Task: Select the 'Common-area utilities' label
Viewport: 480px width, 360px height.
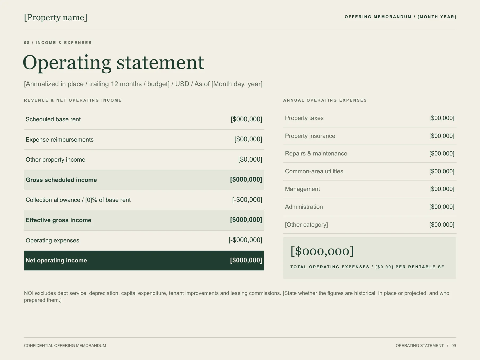Action: (x=314, y=171)
